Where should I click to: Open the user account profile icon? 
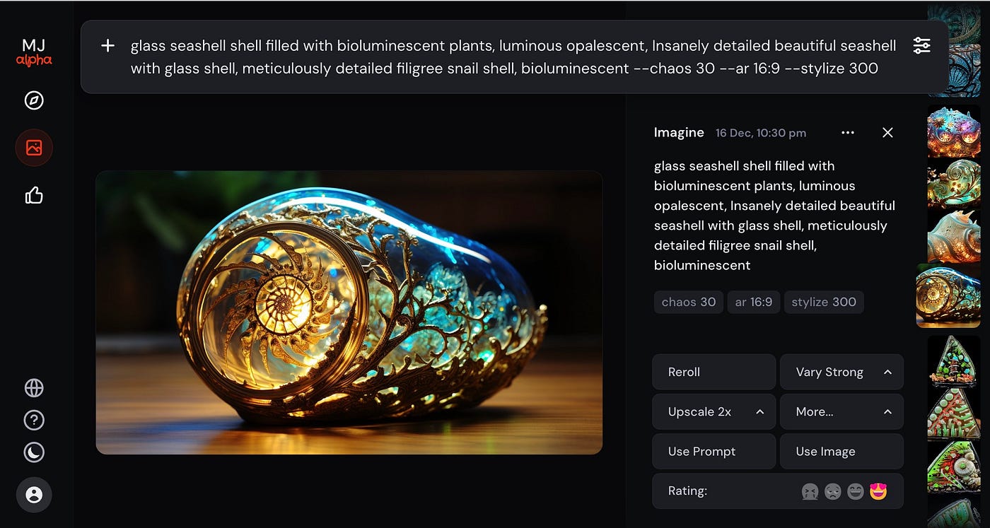[x=34, y=495]
